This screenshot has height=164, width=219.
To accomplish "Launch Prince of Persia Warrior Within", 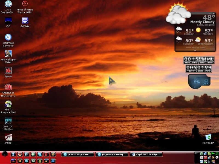I will click(x=25, y=4).
